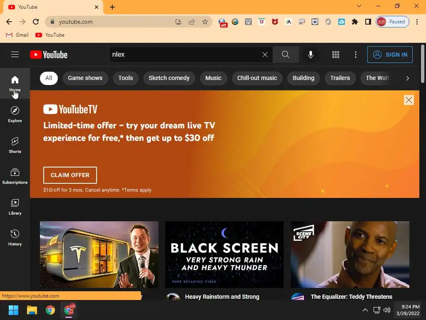Click the YouTube logo

click(x=49, y=55)
